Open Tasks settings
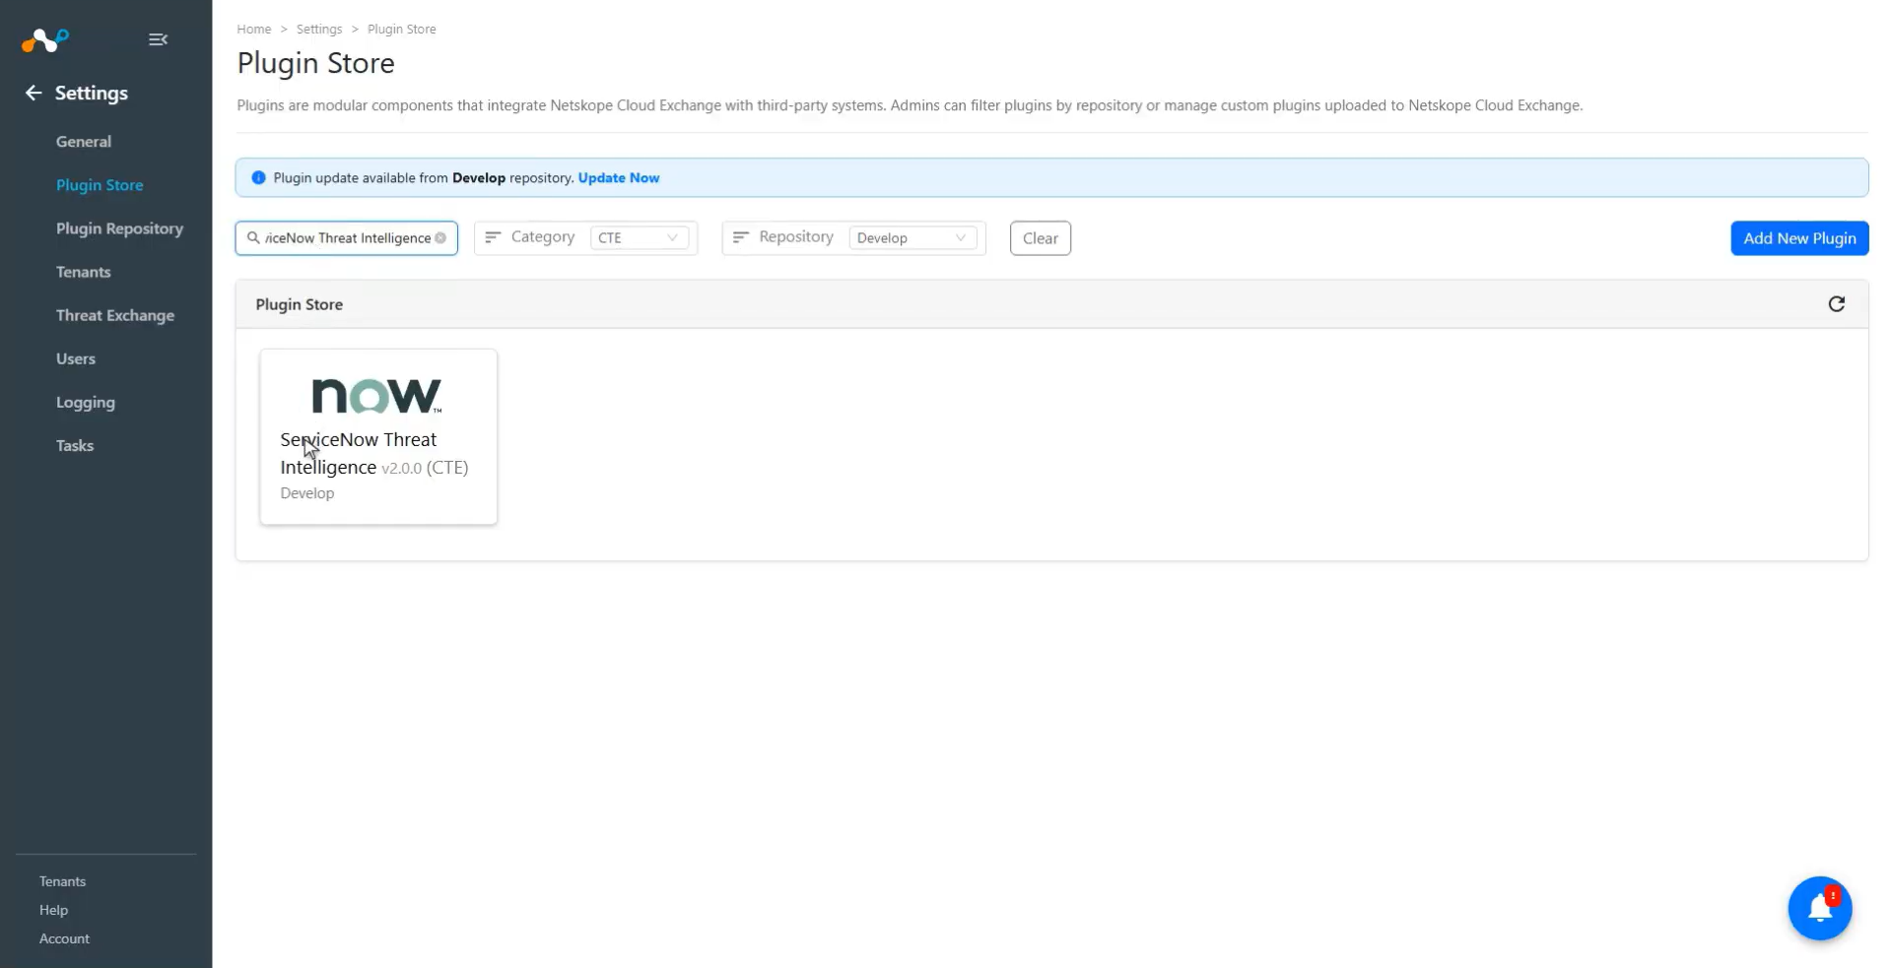1891x968 pixels. point(75,445)
